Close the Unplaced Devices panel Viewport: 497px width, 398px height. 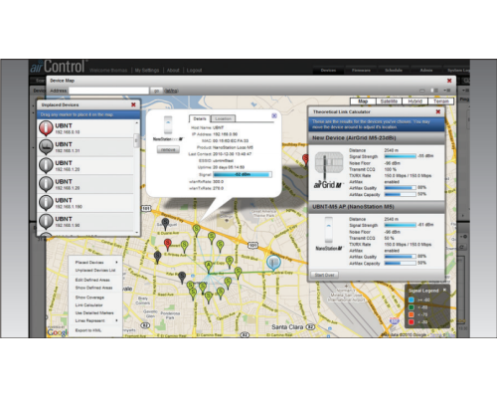pyautogui.click(x=133, y=104)
